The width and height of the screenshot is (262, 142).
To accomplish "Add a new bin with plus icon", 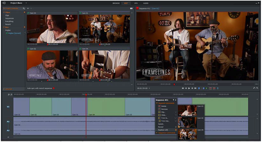I will point(25,27).
